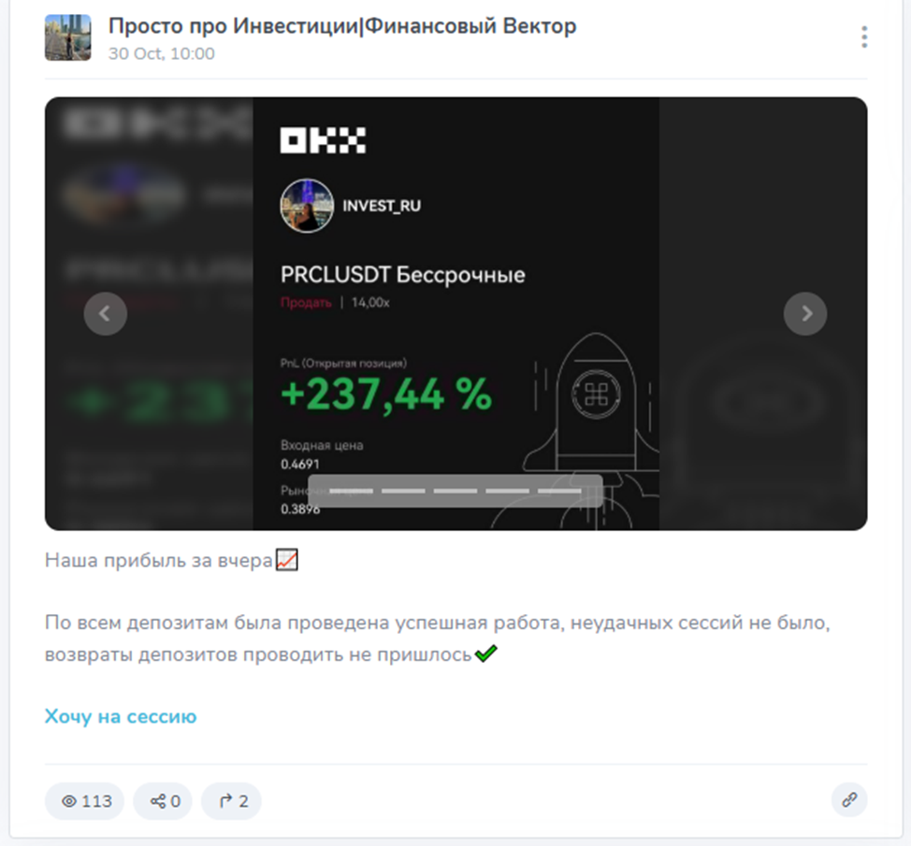Click the OKX logo in the image
The height and width of the screenshot is (846, 911).
[x=323, y=140]
